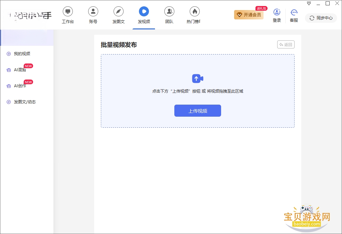Open the 团队 team icon
342x234 pixels.
click(169, 12)
